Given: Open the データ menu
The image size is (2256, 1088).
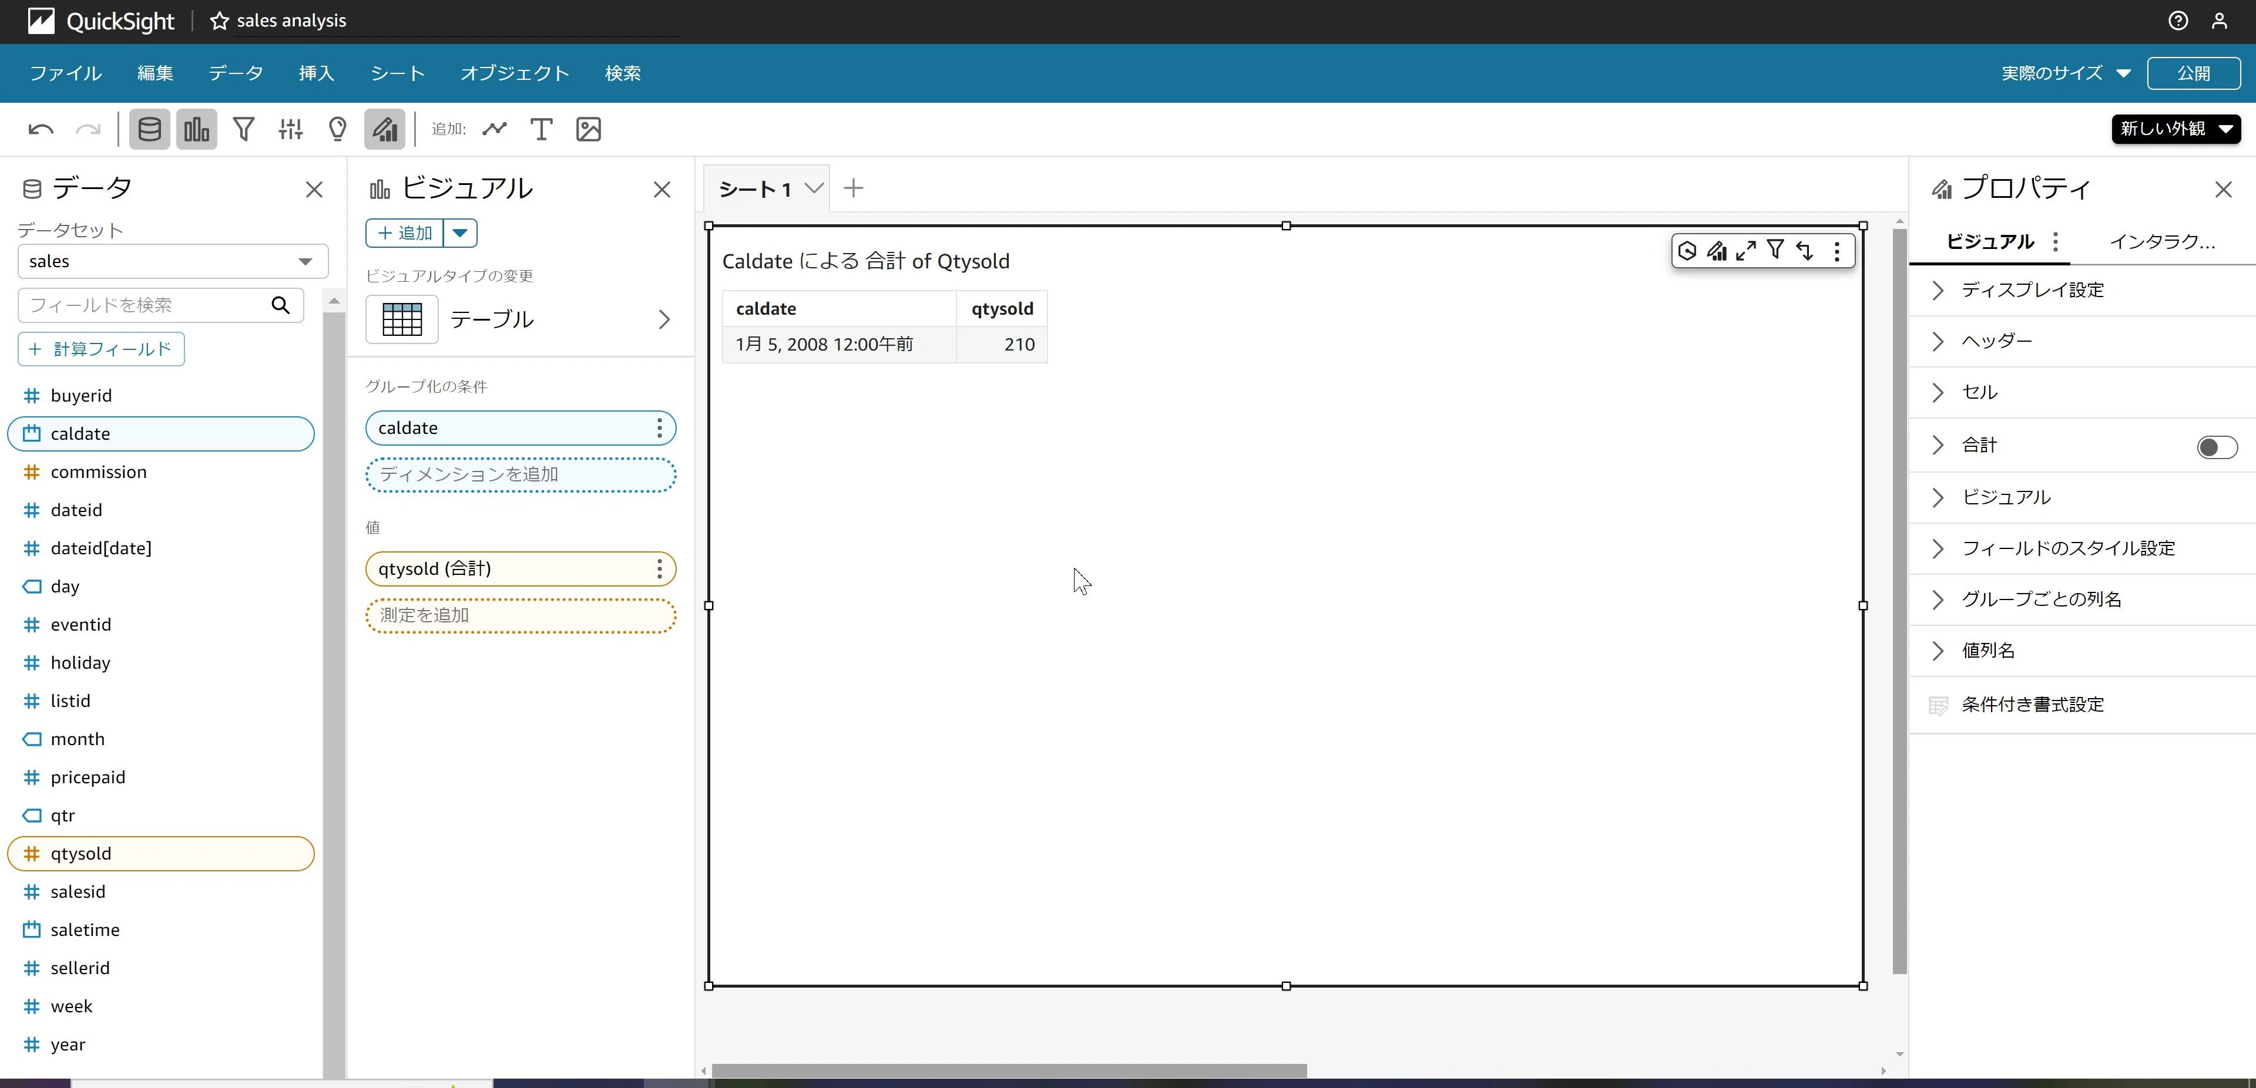Looking at the screenshot, I should (236, 73).
